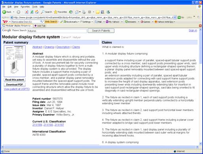
Task: Jump to the Description link
Action: click(x=63, y=47)
